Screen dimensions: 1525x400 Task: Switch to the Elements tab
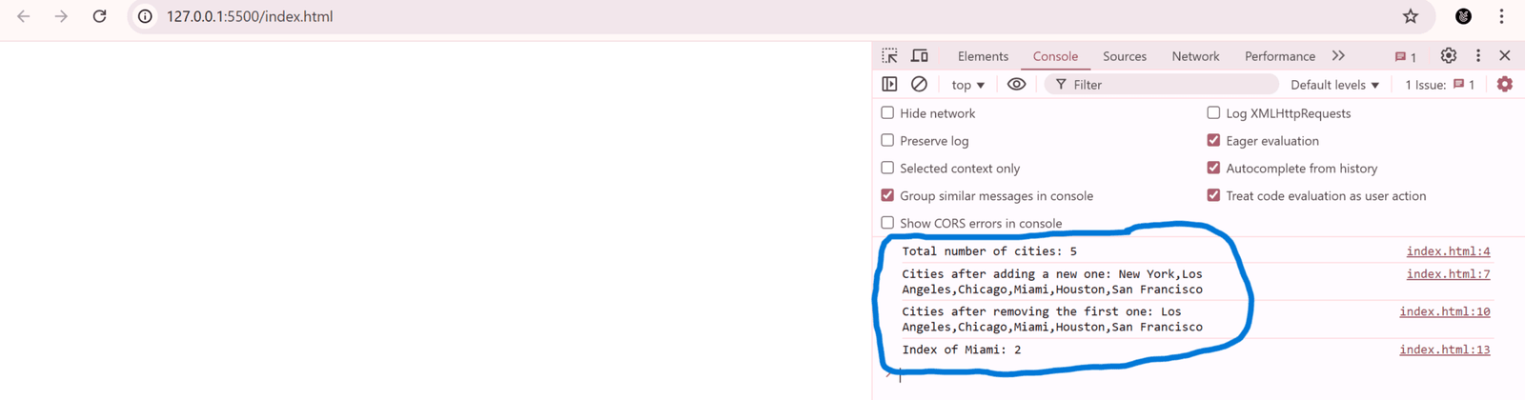pyautogui.click(x=983, y=56)
